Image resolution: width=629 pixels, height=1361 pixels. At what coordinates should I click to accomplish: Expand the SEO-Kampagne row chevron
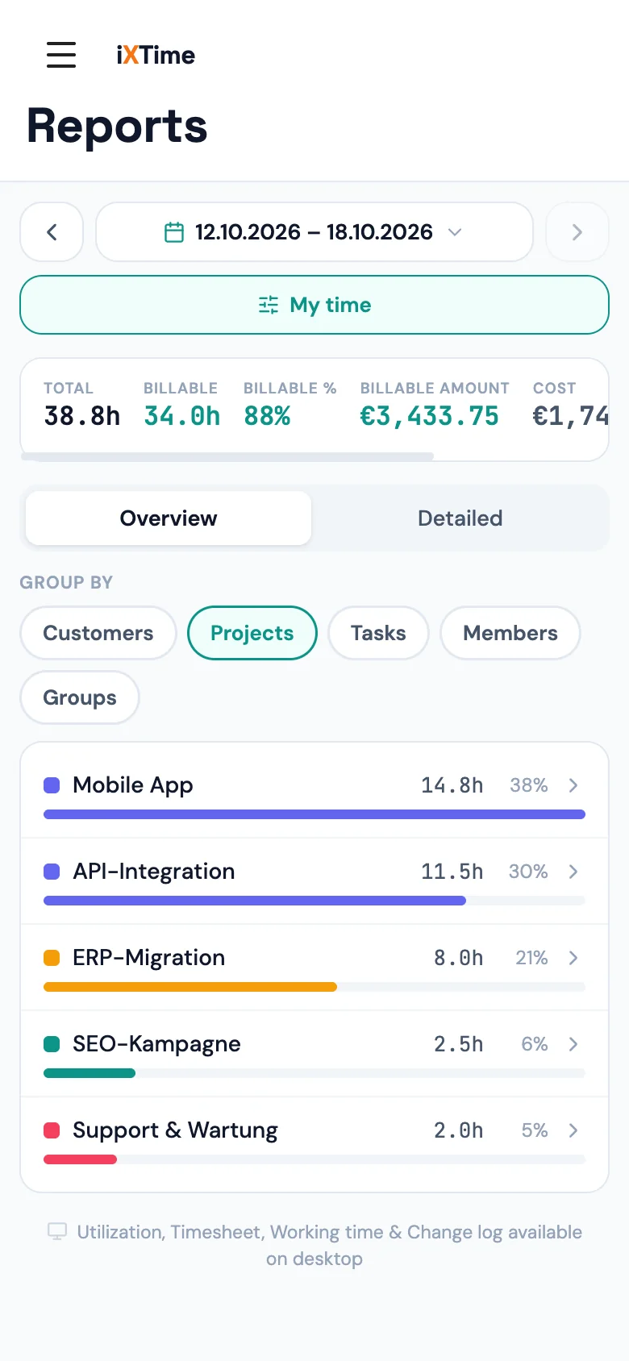click(573, 1044)
